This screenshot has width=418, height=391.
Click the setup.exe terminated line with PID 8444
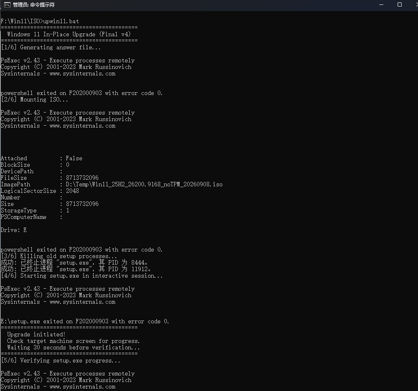coord(74,263)
